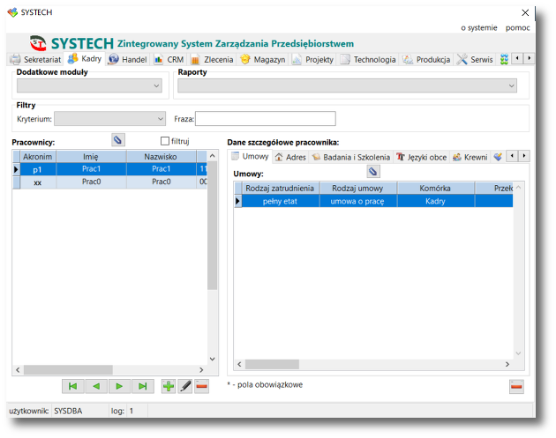Click the edit icon next to Pracownicy
This screenshot has height=438, width=556.
(117, 140)
